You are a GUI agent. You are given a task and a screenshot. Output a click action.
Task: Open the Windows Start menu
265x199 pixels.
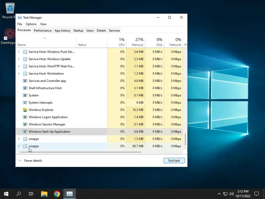(6, 194)
